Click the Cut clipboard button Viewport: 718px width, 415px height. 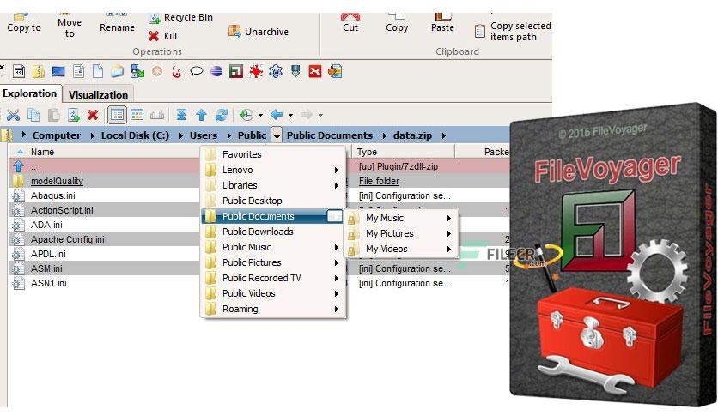pos(350,23)
